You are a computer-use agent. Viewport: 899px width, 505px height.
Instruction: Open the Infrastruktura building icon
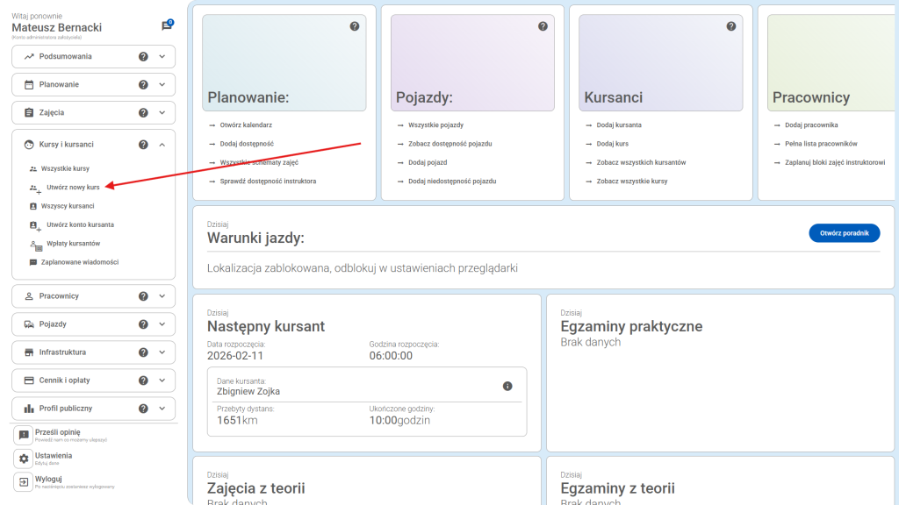click(x=29, y=352)
